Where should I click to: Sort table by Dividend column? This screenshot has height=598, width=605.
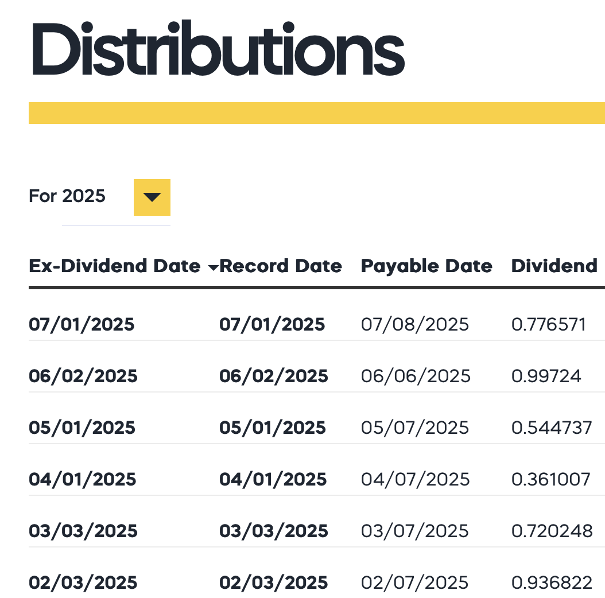click(x=554, y=266)
